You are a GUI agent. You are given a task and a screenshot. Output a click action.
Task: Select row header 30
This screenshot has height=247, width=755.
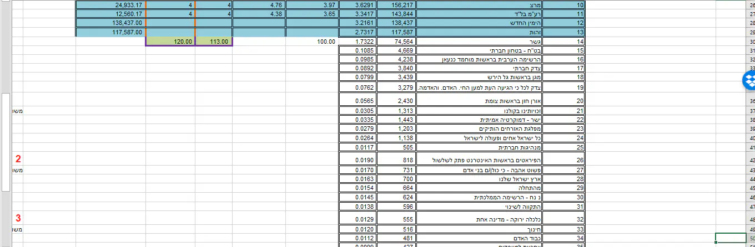tap(751, 42)
